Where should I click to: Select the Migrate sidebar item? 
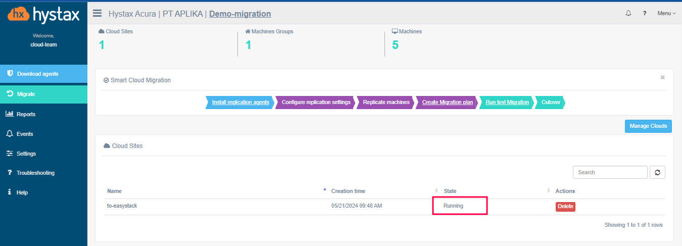[x=26, y=94]
